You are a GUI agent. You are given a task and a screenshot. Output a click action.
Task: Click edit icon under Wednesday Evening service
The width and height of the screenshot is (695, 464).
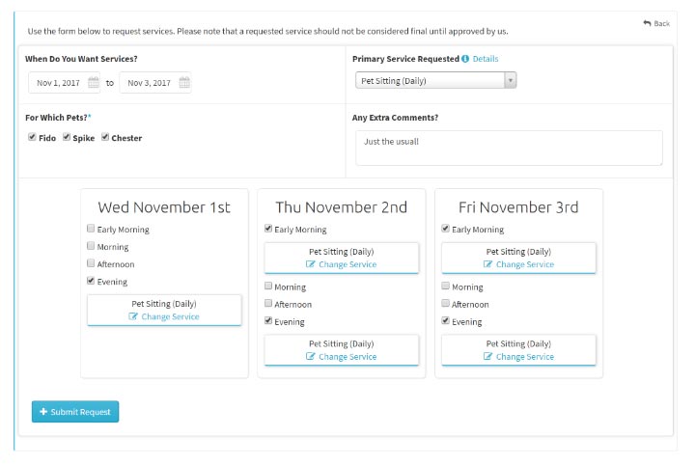coord(133,316)
